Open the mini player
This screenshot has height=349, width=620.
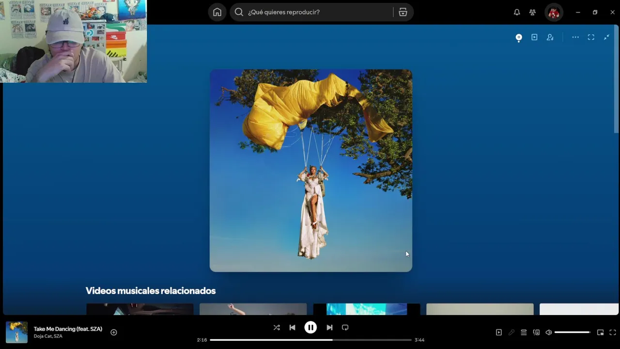pyautogui.click(x=600, y=333)
